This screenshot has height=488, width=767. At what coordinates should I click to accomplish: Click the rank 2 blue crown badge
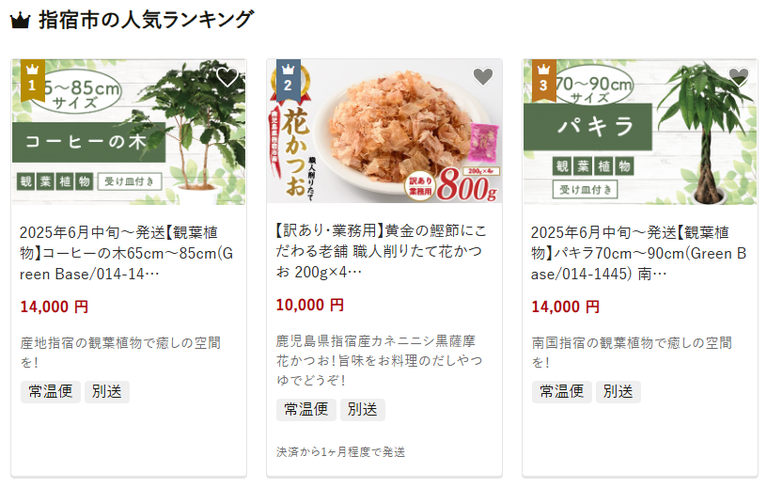[x=289, y=80]
